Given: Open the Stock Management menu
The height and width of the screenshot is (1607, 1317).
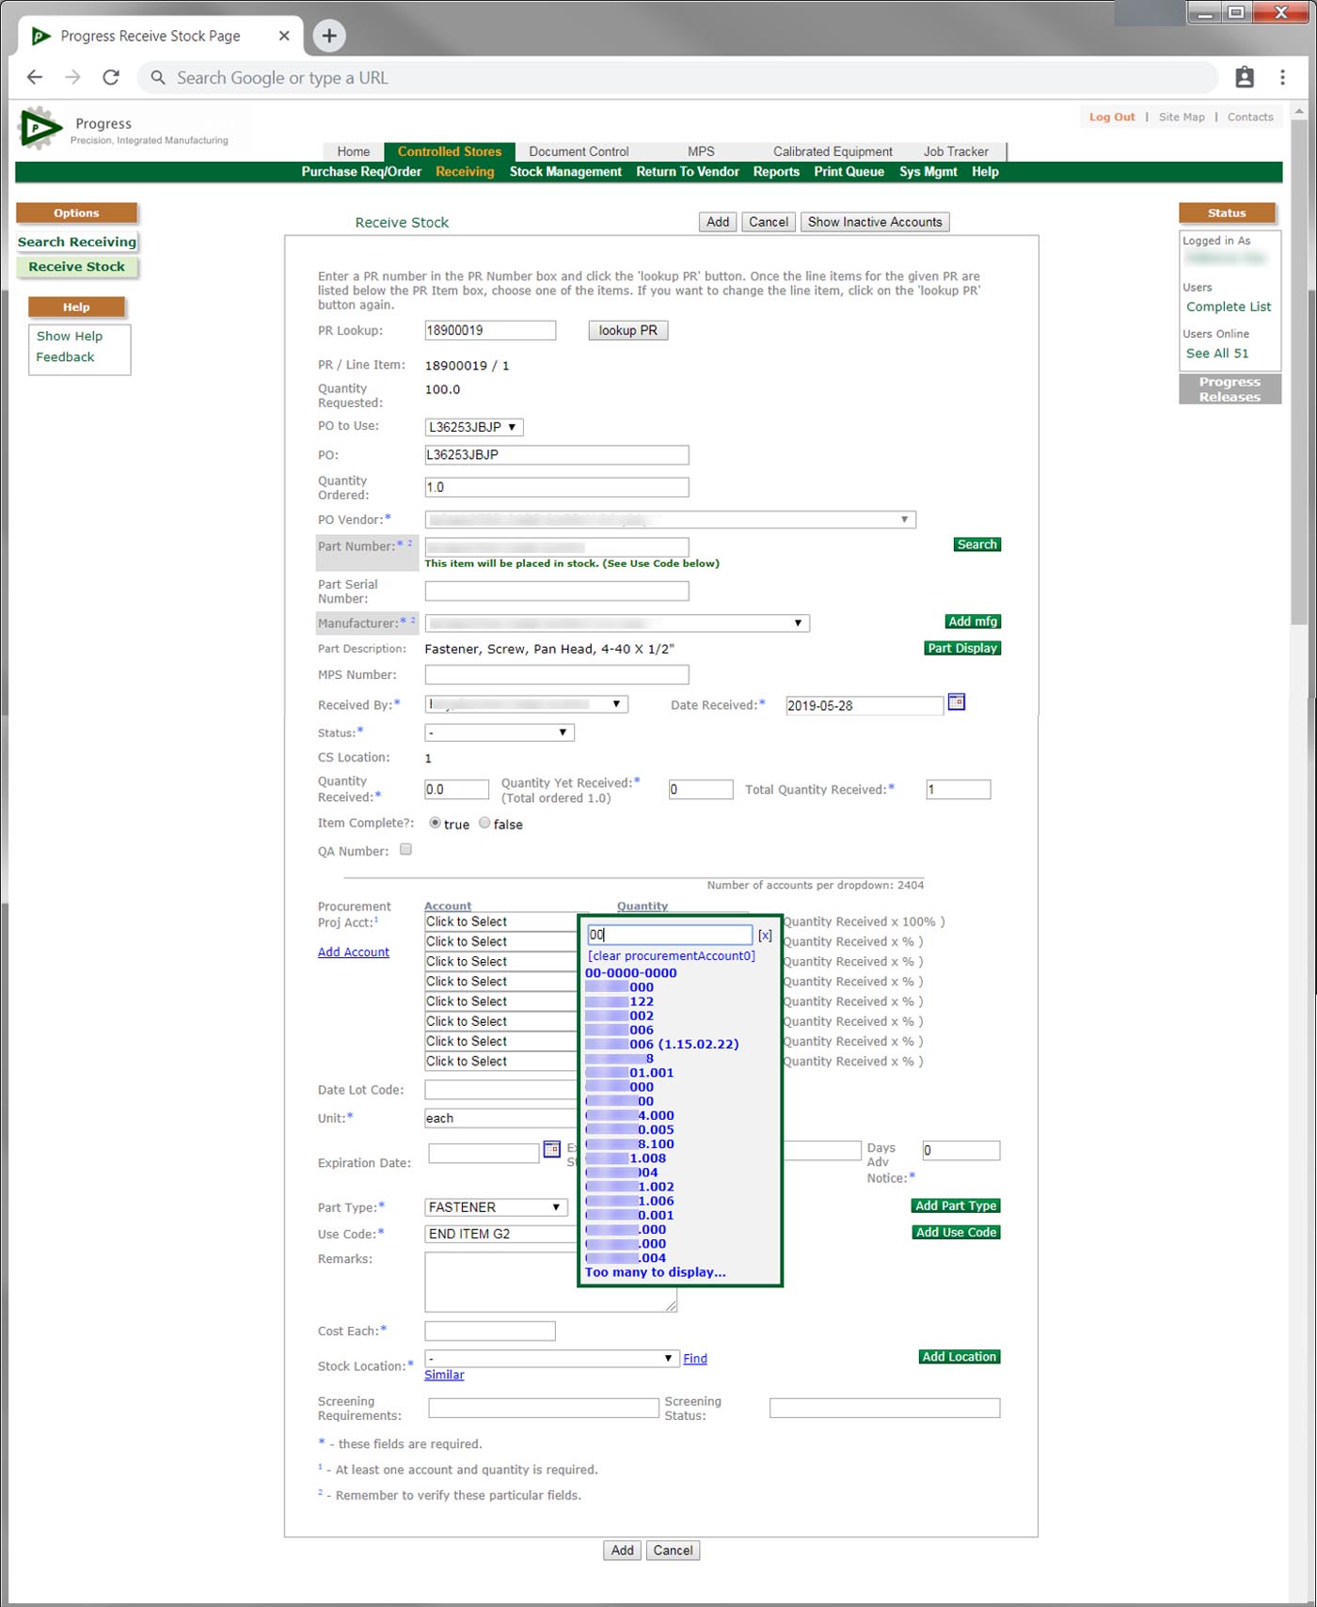Looking at the screenshot, I should pyautogui.click(x=565, y=172).
